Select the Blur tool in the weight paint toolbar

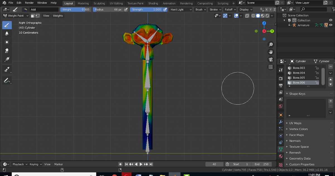7,34
